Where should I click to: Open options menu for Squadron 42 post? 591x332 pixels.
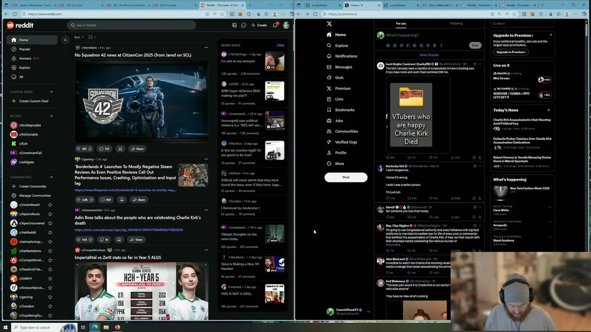[x=206, y=47]
